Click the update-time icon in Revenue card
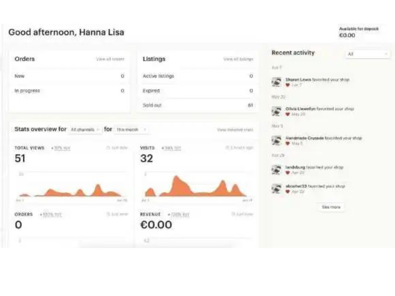 233,214
